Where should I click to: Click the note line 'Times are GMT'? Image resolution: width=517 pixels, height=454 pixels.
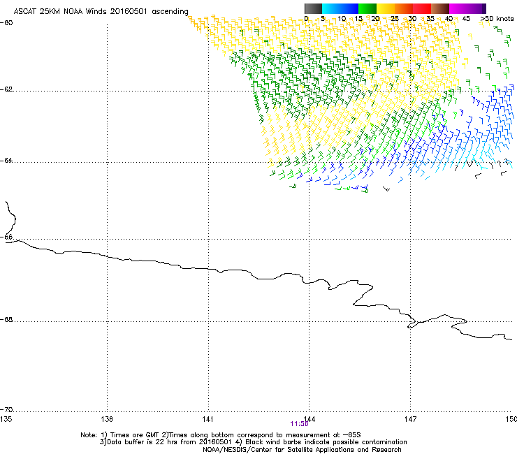pos(135,435)
